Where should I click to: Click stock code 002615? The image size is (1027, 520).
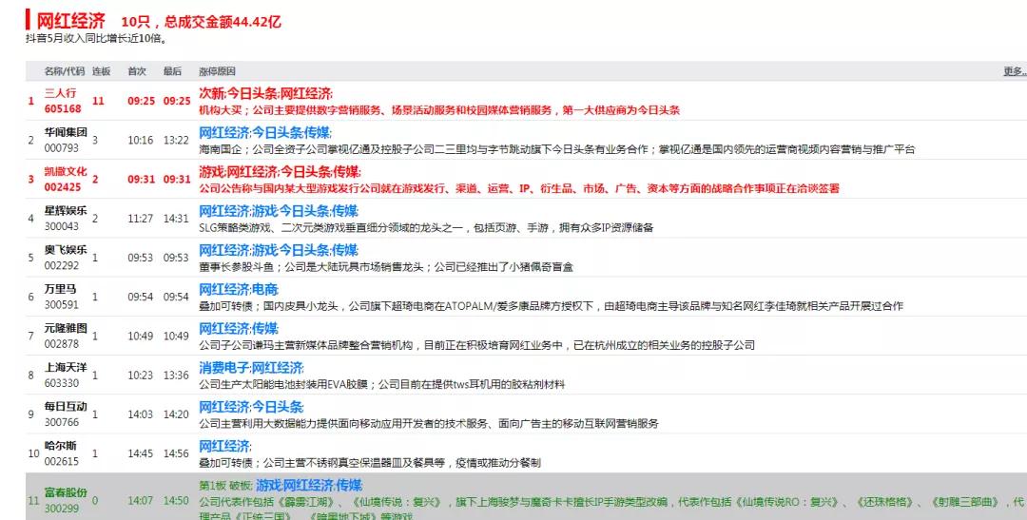(62, 461)
